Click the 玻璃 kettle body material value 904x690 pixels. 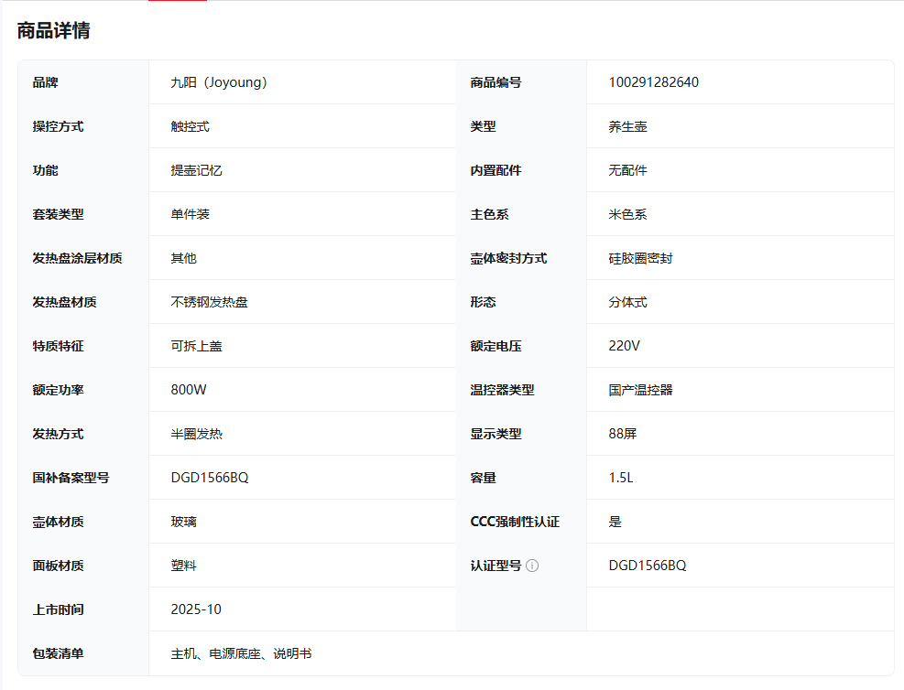pos(183,522)
